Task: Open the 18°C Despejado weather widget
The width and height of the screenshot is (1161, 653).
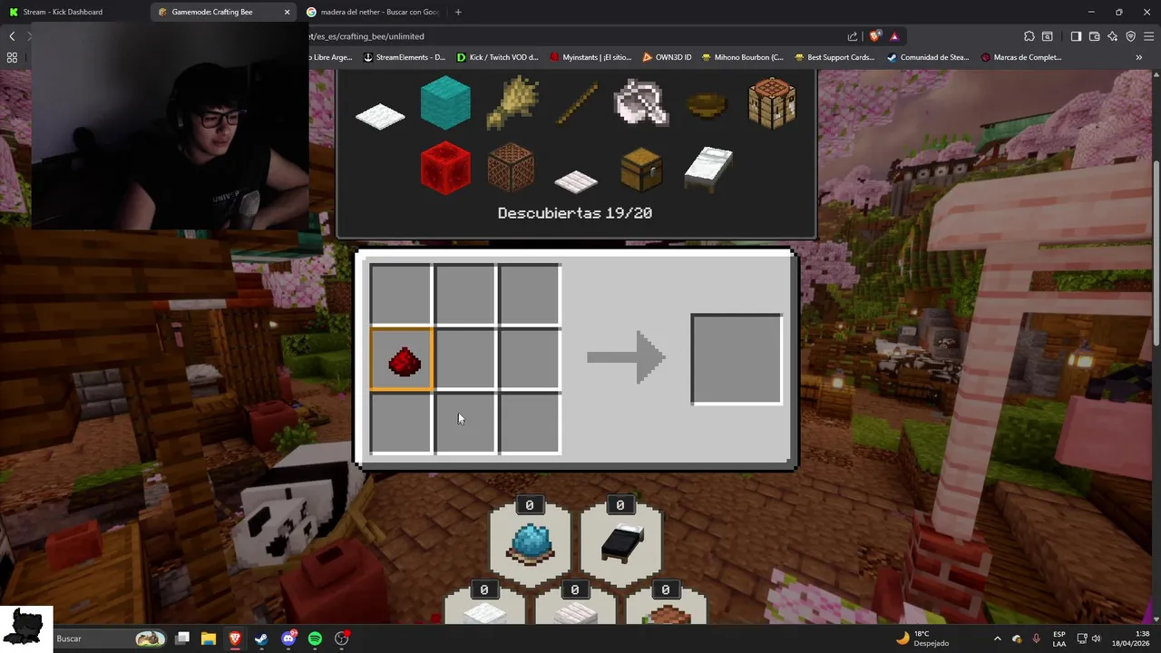Action: [x=922, y=638]
